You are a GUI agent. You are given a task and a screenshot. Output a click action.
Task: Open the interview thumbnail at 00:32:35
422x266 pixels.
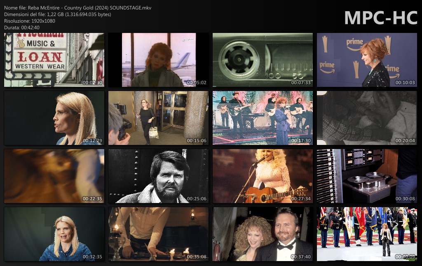[54, 234]
